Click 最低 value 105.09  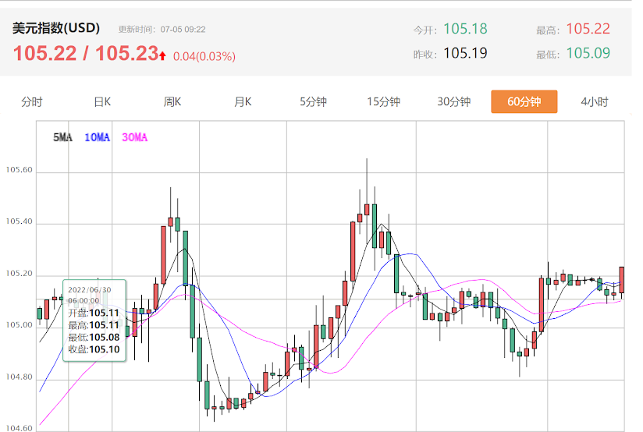click(588, 53)
